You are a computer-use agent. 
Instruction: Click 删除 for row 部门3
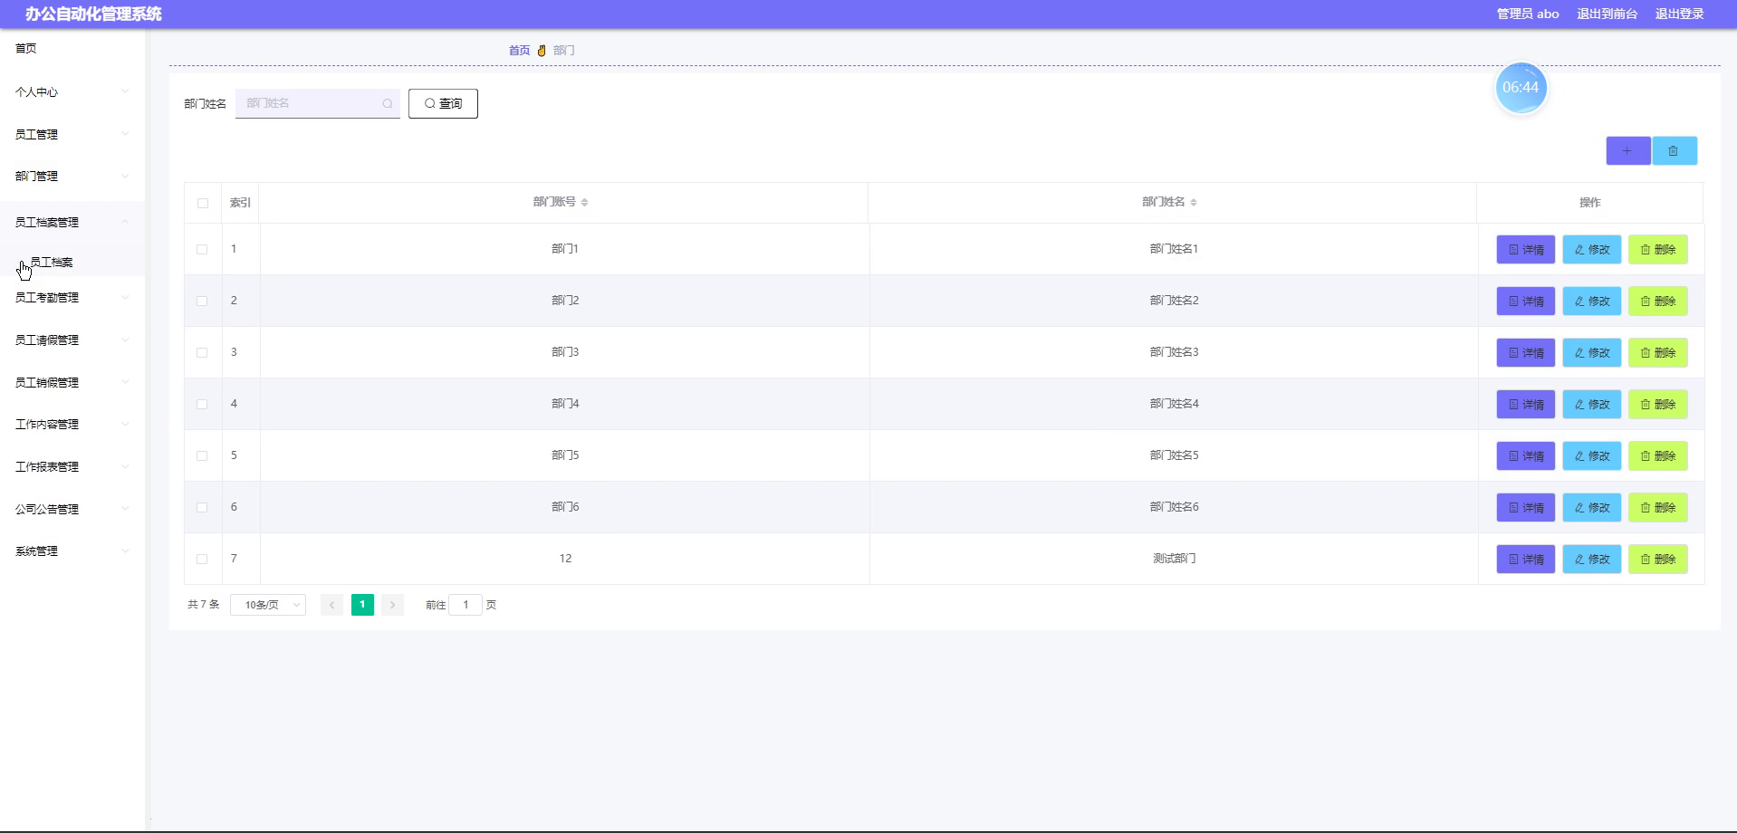[x=1658, y=353]
